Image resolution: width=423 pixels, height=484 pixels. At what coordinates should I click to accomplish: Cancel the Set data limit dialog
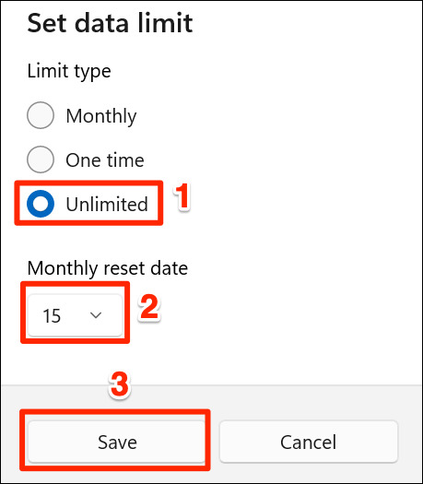(x=309, y=442)
